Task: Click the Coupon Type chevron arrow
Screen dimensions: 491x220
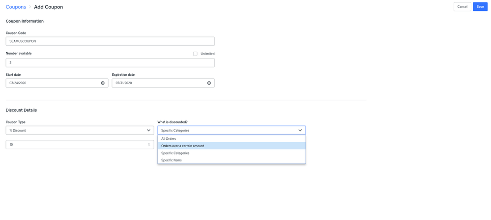Action: (x=148, y=130)
